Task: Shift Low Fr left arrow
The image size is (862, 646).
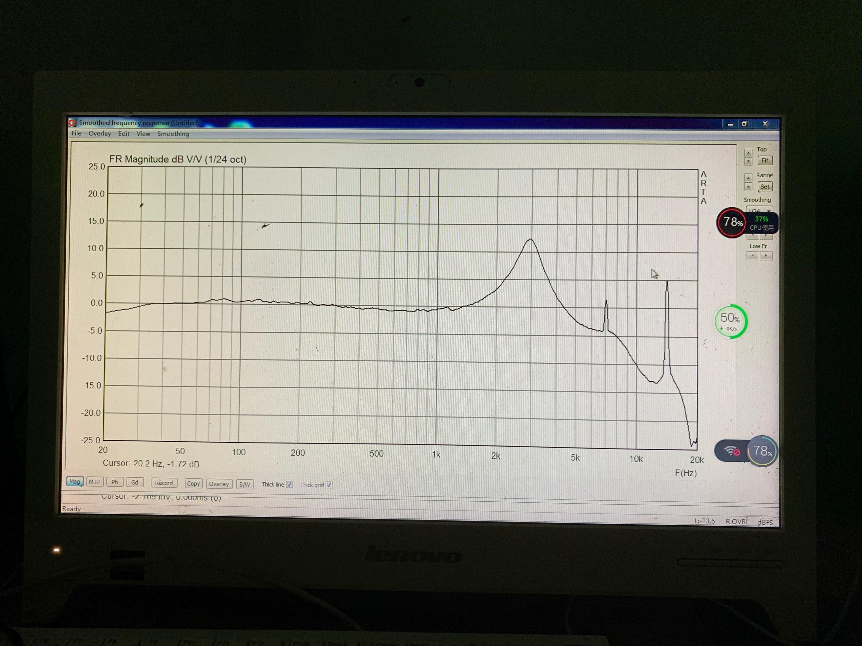Action: click(x=753, y=256)
